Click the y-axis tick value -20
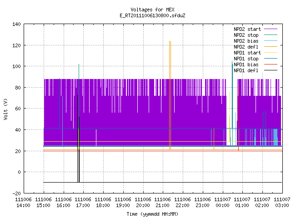Viewport: 291px width, 218px height. tap(16, 193)
